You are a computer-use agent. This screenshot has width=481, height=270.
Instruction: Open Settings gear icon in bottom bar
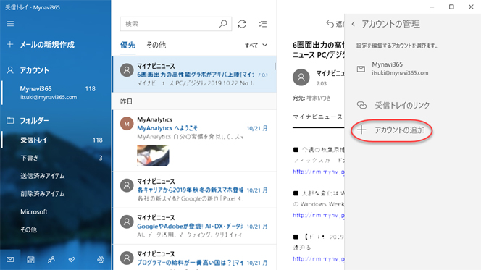pyautogui.click(x=101, y=260)
